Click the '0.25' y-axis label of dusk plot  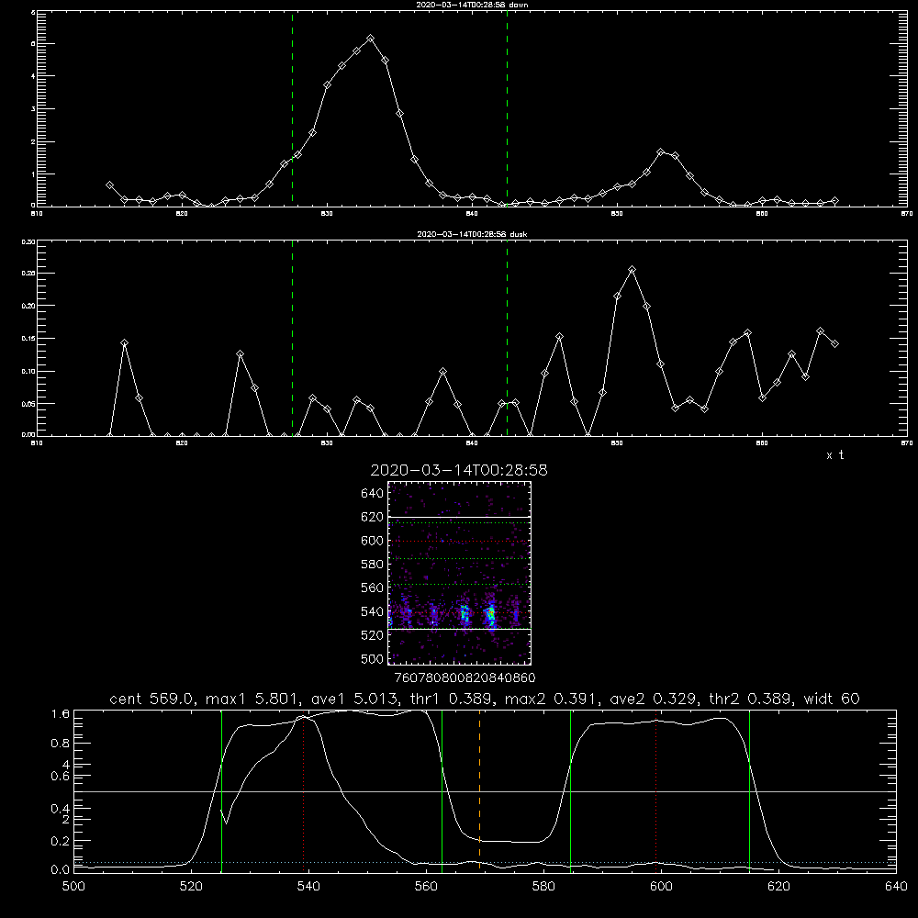(x=28, y=274)
